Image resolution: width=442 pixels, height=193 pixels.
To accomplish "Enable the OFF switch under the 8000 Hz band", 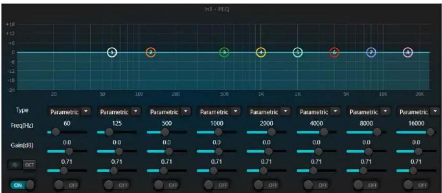I will pos(366,185).
